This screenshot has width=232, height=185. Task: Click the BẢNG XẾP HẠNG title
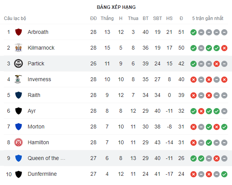pos(116,7)
